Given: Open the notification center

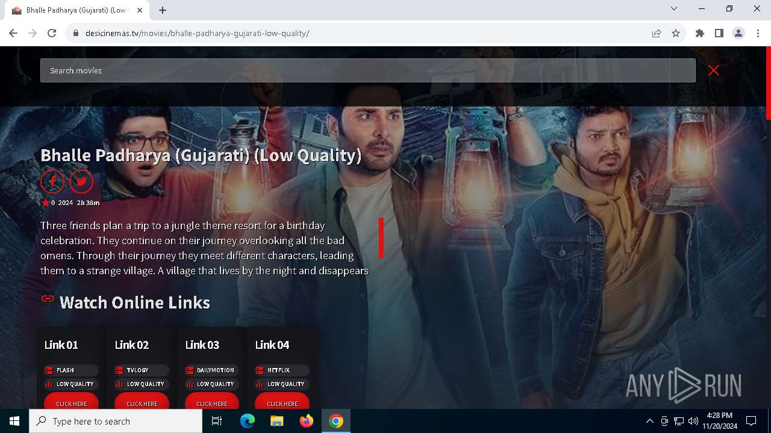Looking at the screenshot, I should [x=751, y=421].
